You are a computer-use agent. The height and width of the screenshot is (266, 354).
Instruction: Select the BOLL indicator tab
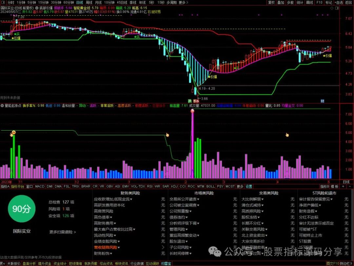point(210,186)
